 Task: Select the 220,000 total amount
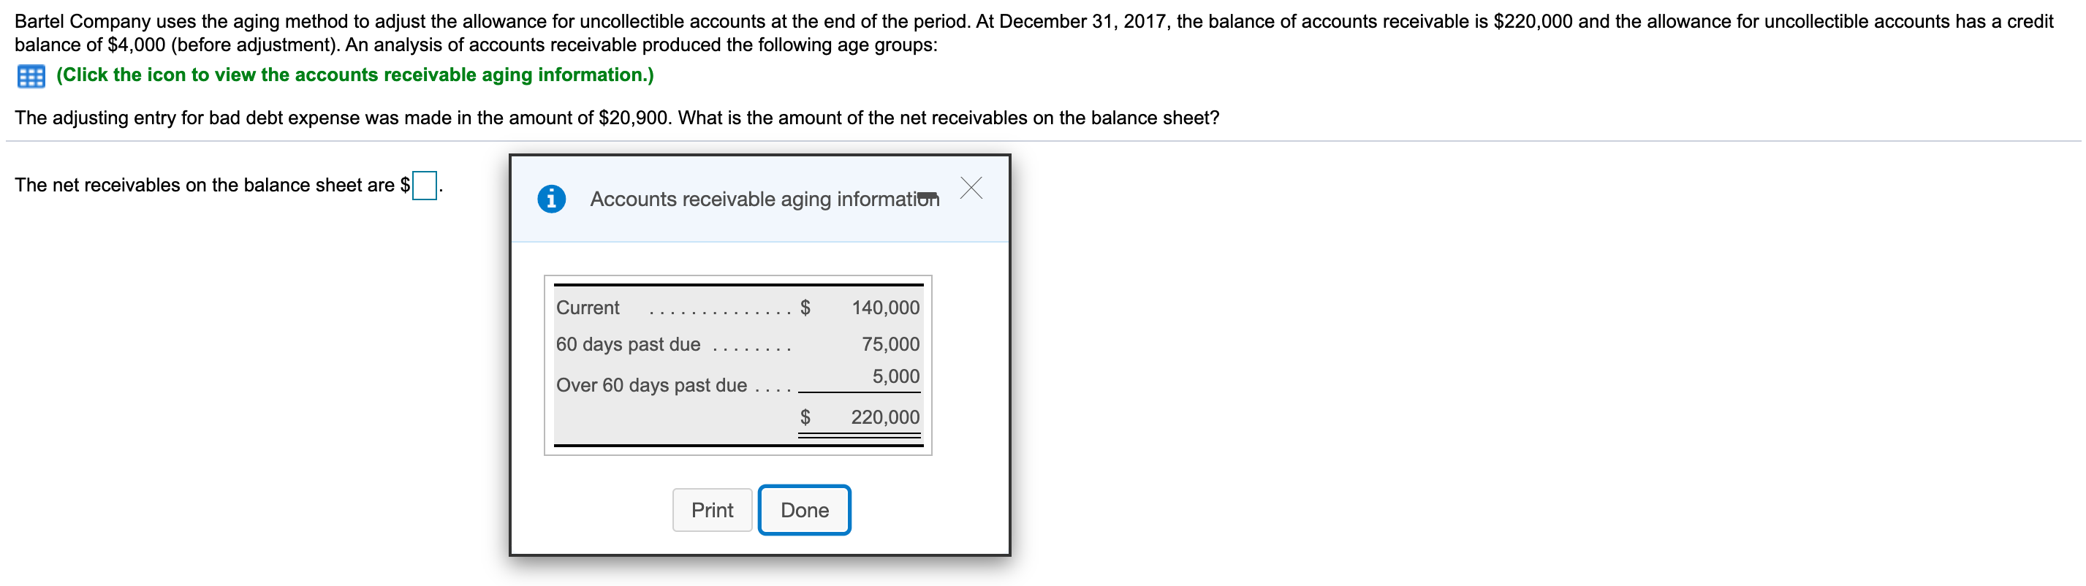coord(885,416)
